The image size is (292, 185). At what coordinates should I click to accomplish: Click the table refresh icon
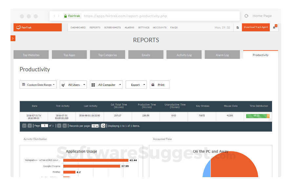point(103,126)
